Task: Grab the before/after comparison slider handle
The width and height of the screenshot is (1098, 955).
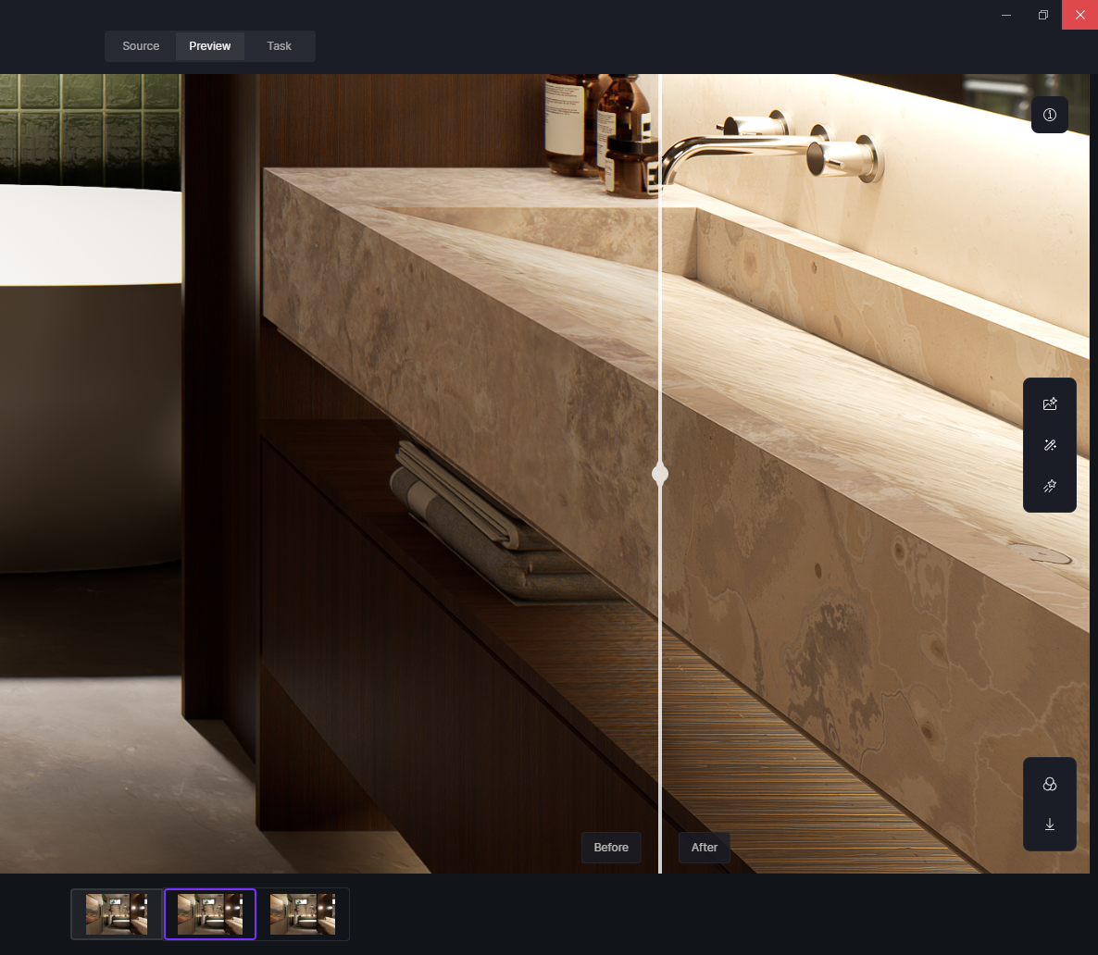Action: tap(660, 475)
